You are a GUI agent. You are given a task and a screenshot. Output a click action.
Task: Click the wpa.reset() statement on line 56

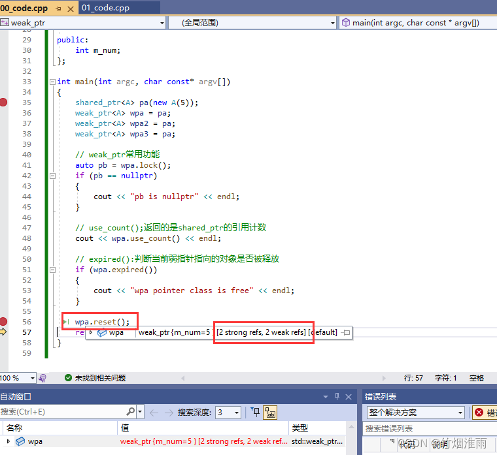coord(102,322)
